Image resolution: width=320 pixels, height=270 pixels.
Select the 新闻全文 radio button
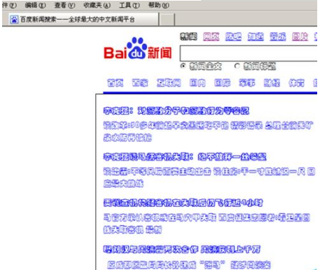(183, 66)
